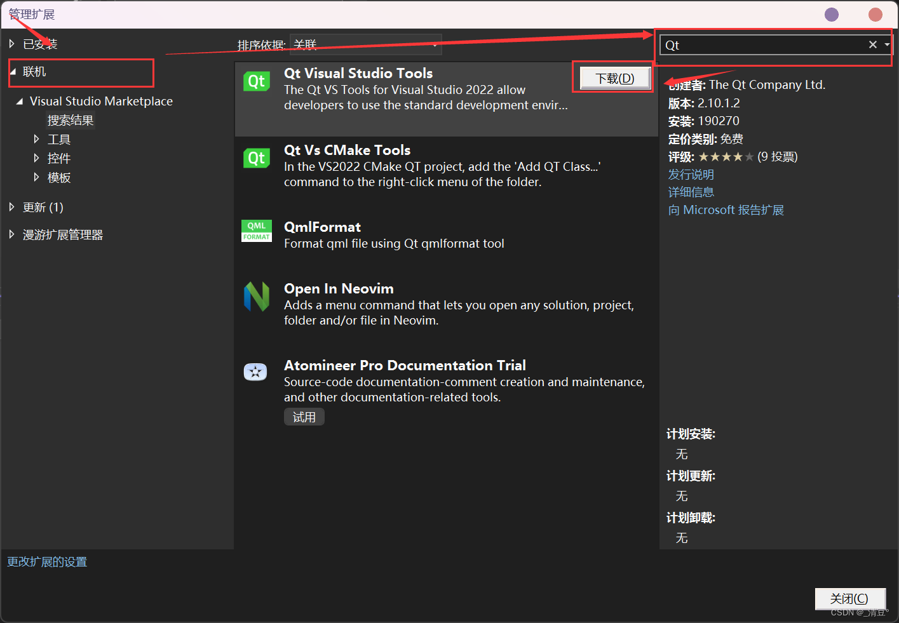Screen dimensions: 899x623
Task: Open the 详细信息 more info link
Action: 691,192
